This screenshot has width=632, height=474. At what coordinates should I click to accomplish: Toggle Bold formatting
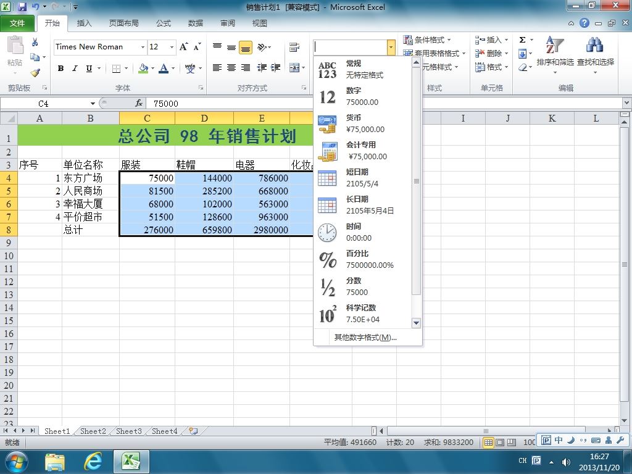point(60,69)
